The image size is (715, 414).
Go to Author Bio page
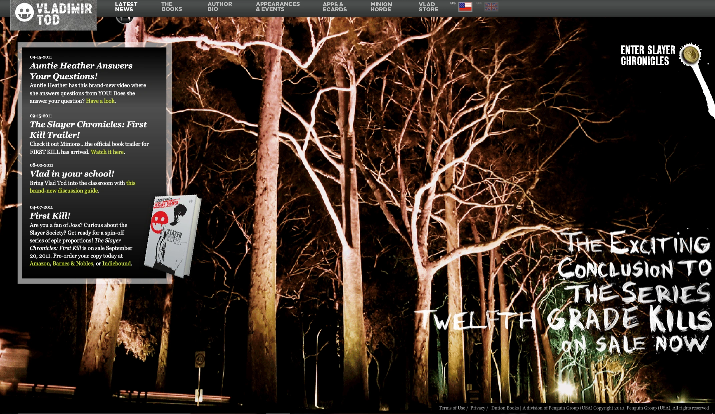[220, 7]
